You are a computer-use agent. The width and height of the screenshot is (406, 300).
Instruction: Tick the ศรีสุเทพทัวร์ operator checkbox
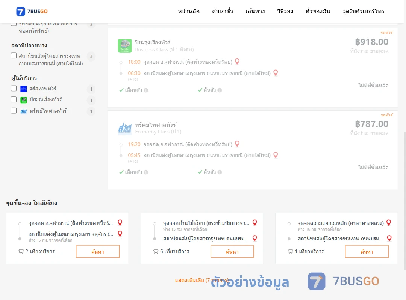coord(14,88)
